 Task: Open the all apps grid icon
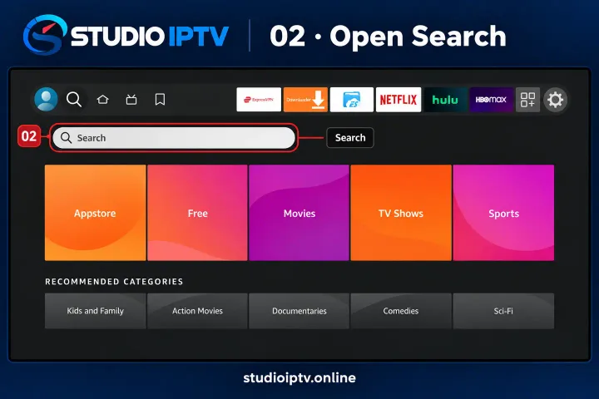(527, 100)
